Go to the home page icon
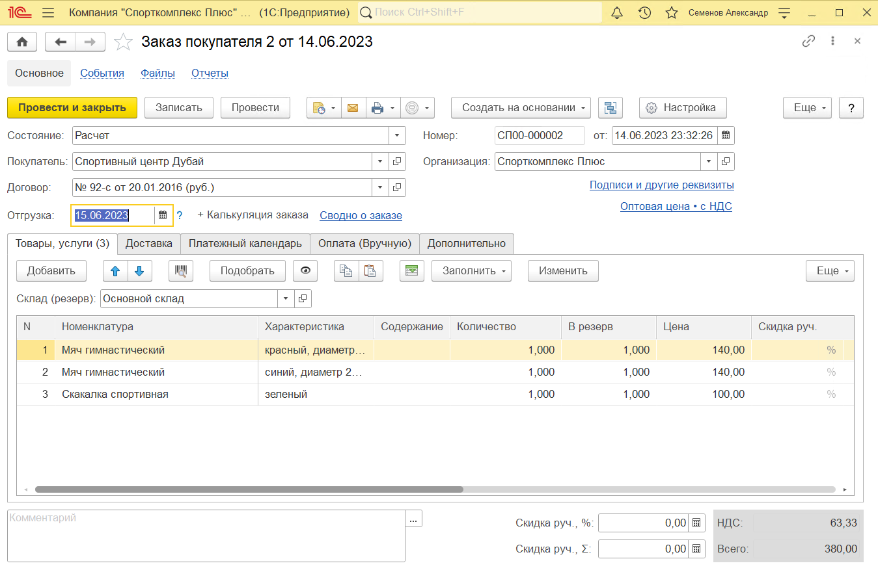The width and height of the screenshot is (878, 572). click(x=22, y=42)
